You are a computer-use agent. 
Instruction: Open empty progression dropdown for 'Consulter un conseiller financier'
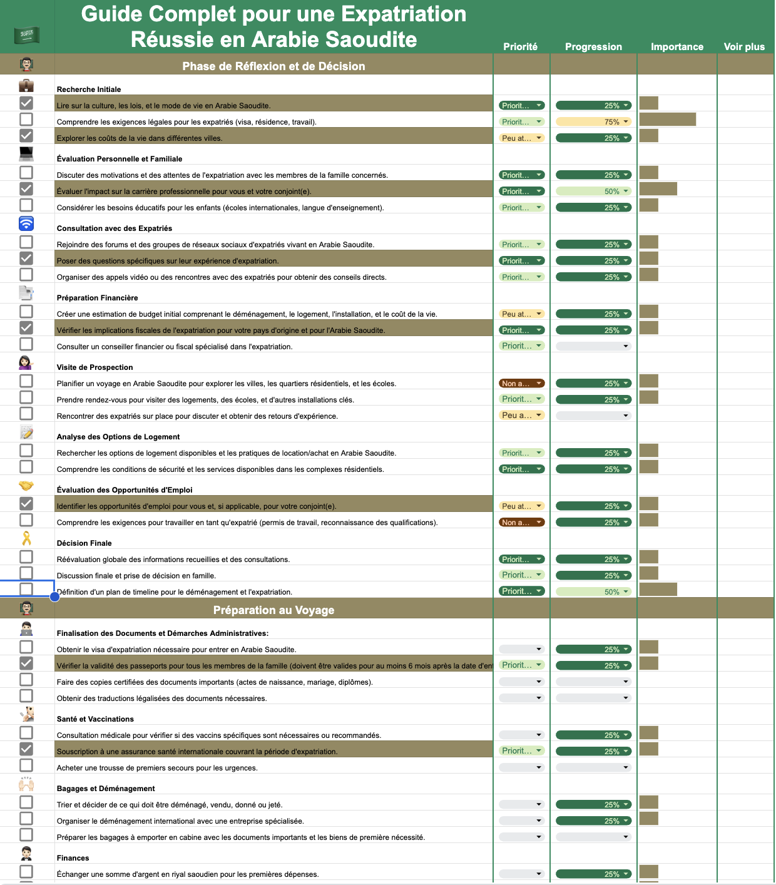[593, 346]
